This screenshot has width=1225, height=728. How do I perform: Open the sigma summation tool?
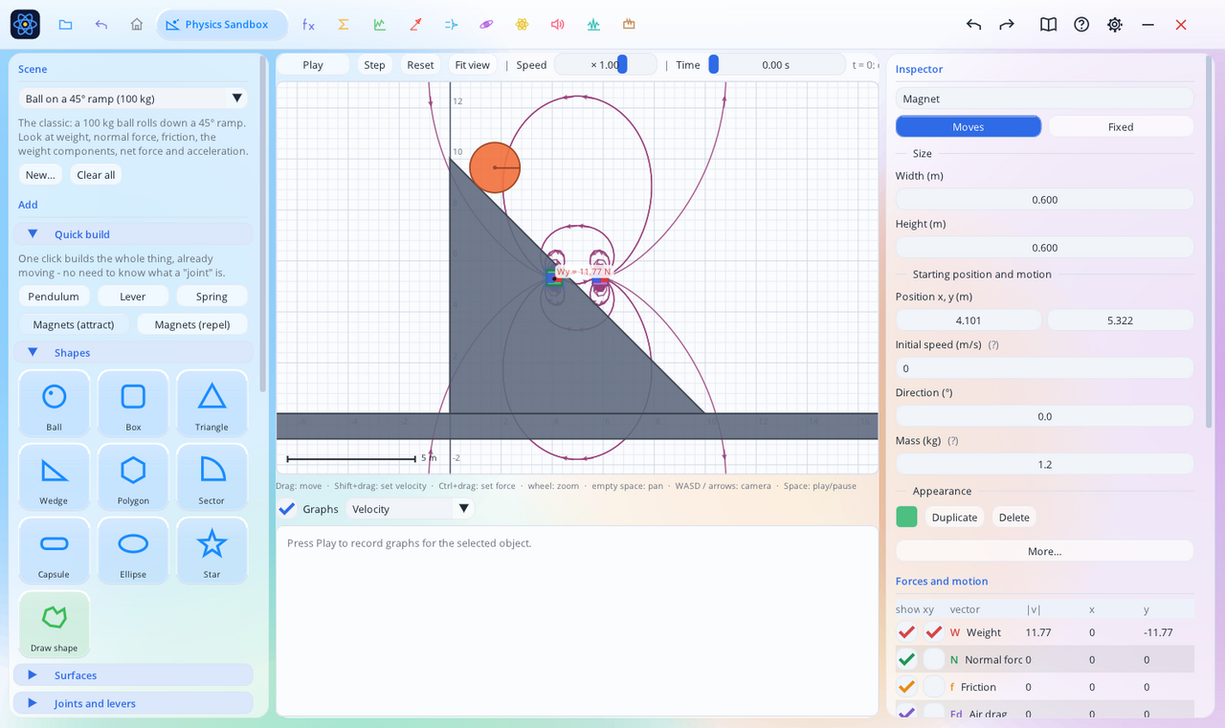[344, 25]
